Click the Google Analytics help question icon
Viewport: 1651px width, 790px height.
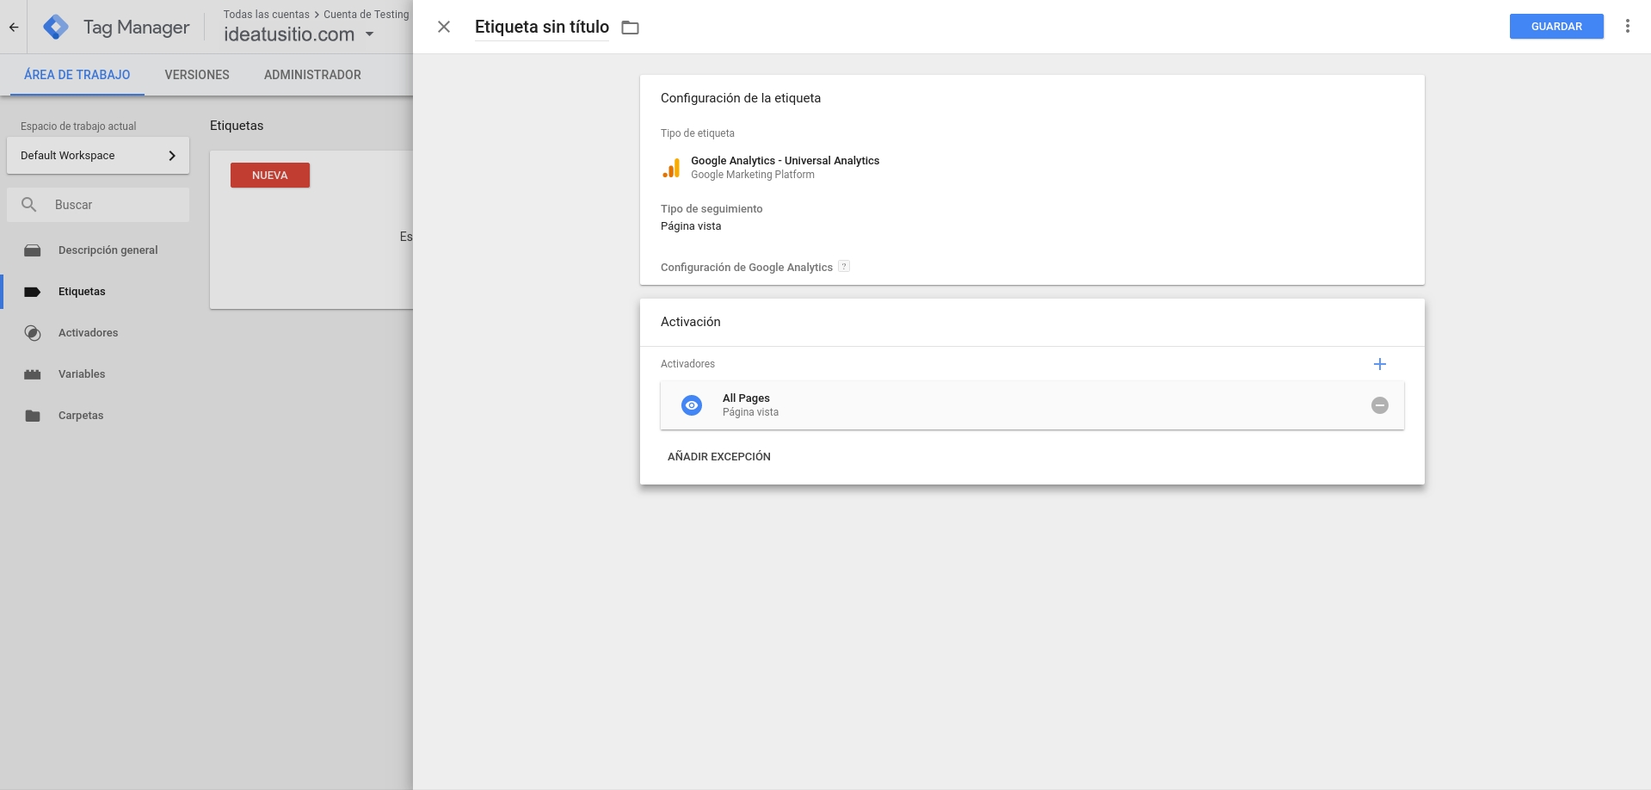coord(844,267)
